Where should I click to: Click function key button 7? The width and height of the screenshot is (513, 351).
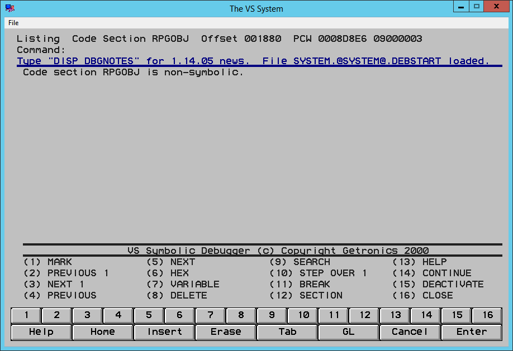coord(211,315)
